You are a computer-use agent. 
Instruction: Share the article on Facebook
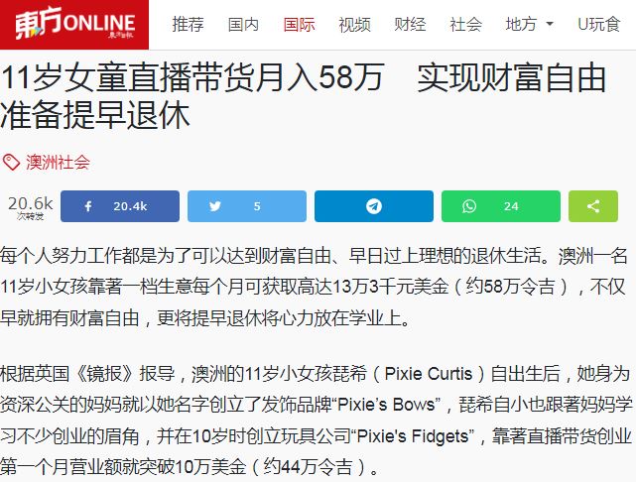coord(120,206)
